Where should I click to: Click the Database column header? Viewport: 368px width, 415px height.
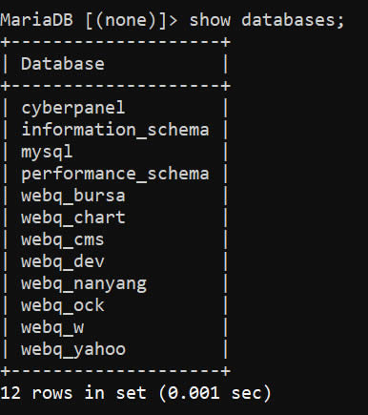tap(63, 64)
